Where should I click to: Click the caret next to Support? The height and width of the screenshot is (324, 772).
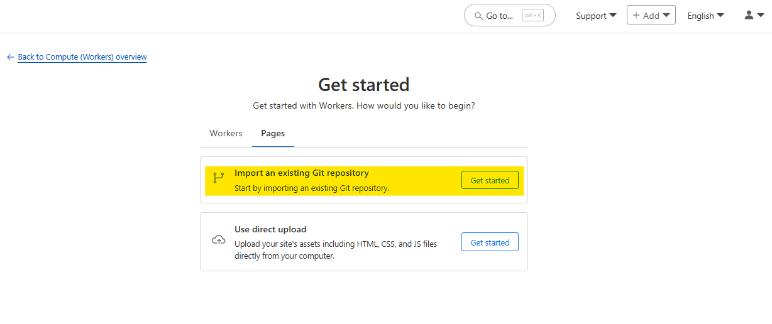[x=613, y=15]
